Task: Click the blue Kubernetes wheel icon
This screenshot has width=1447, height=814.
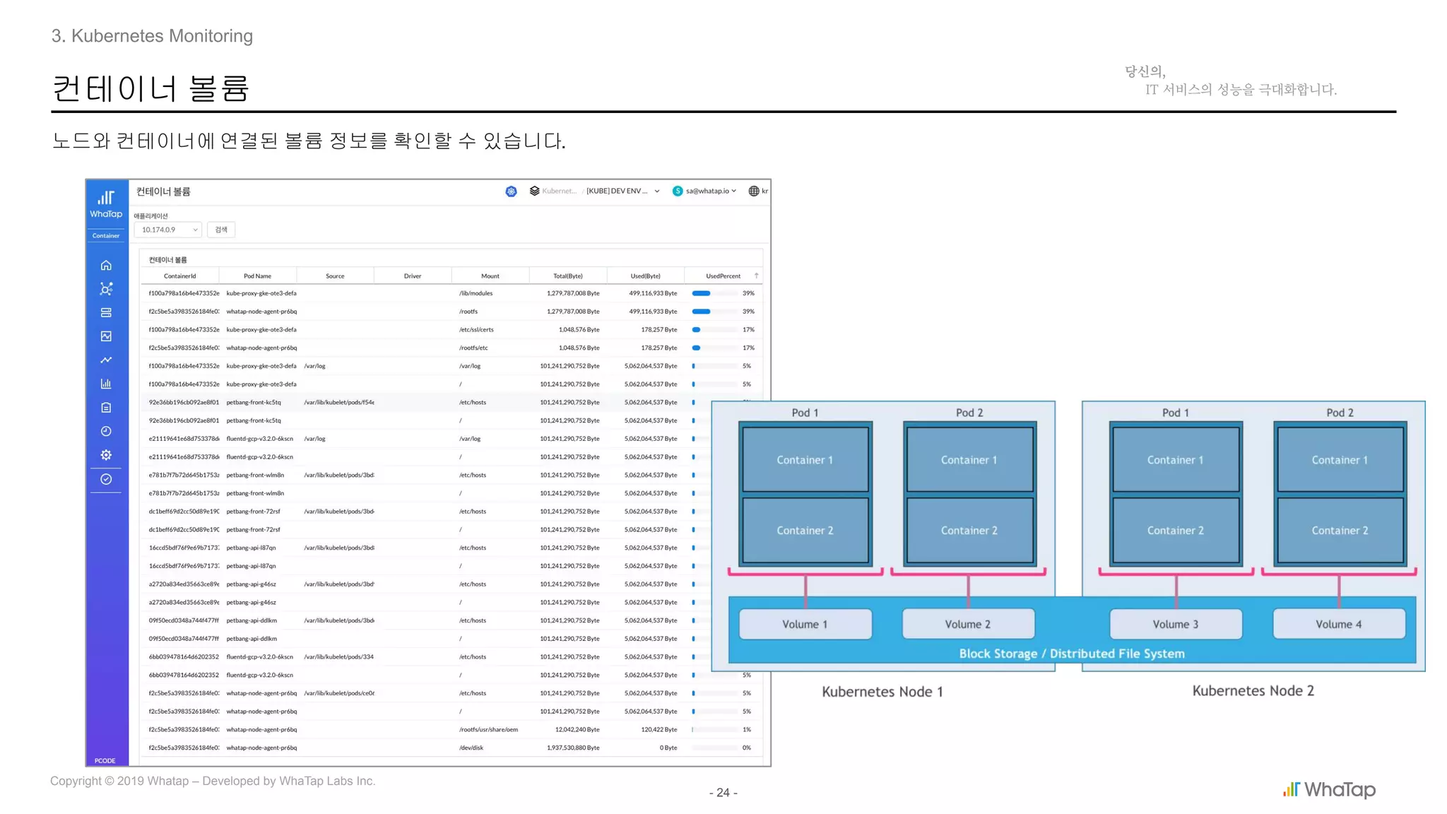Action: 511,191
